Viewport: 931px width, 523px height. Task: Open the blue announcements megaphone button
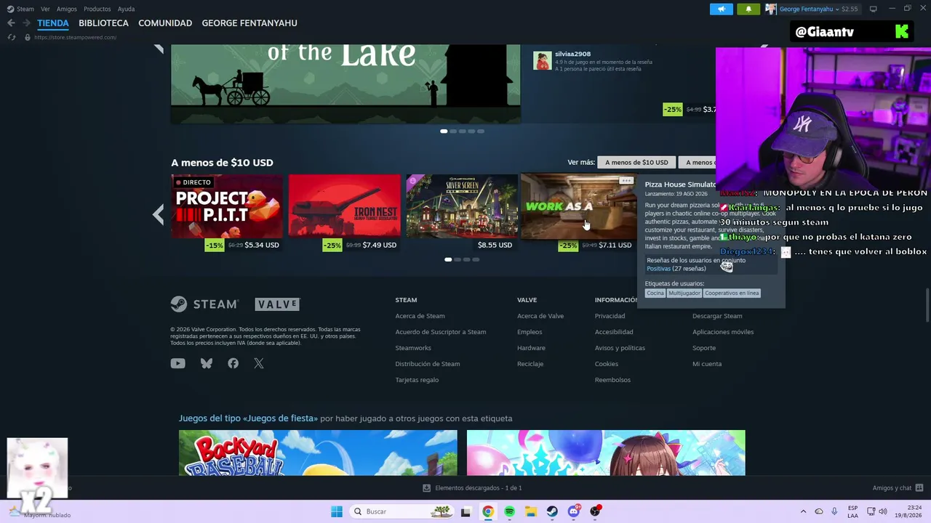point(722,9)
